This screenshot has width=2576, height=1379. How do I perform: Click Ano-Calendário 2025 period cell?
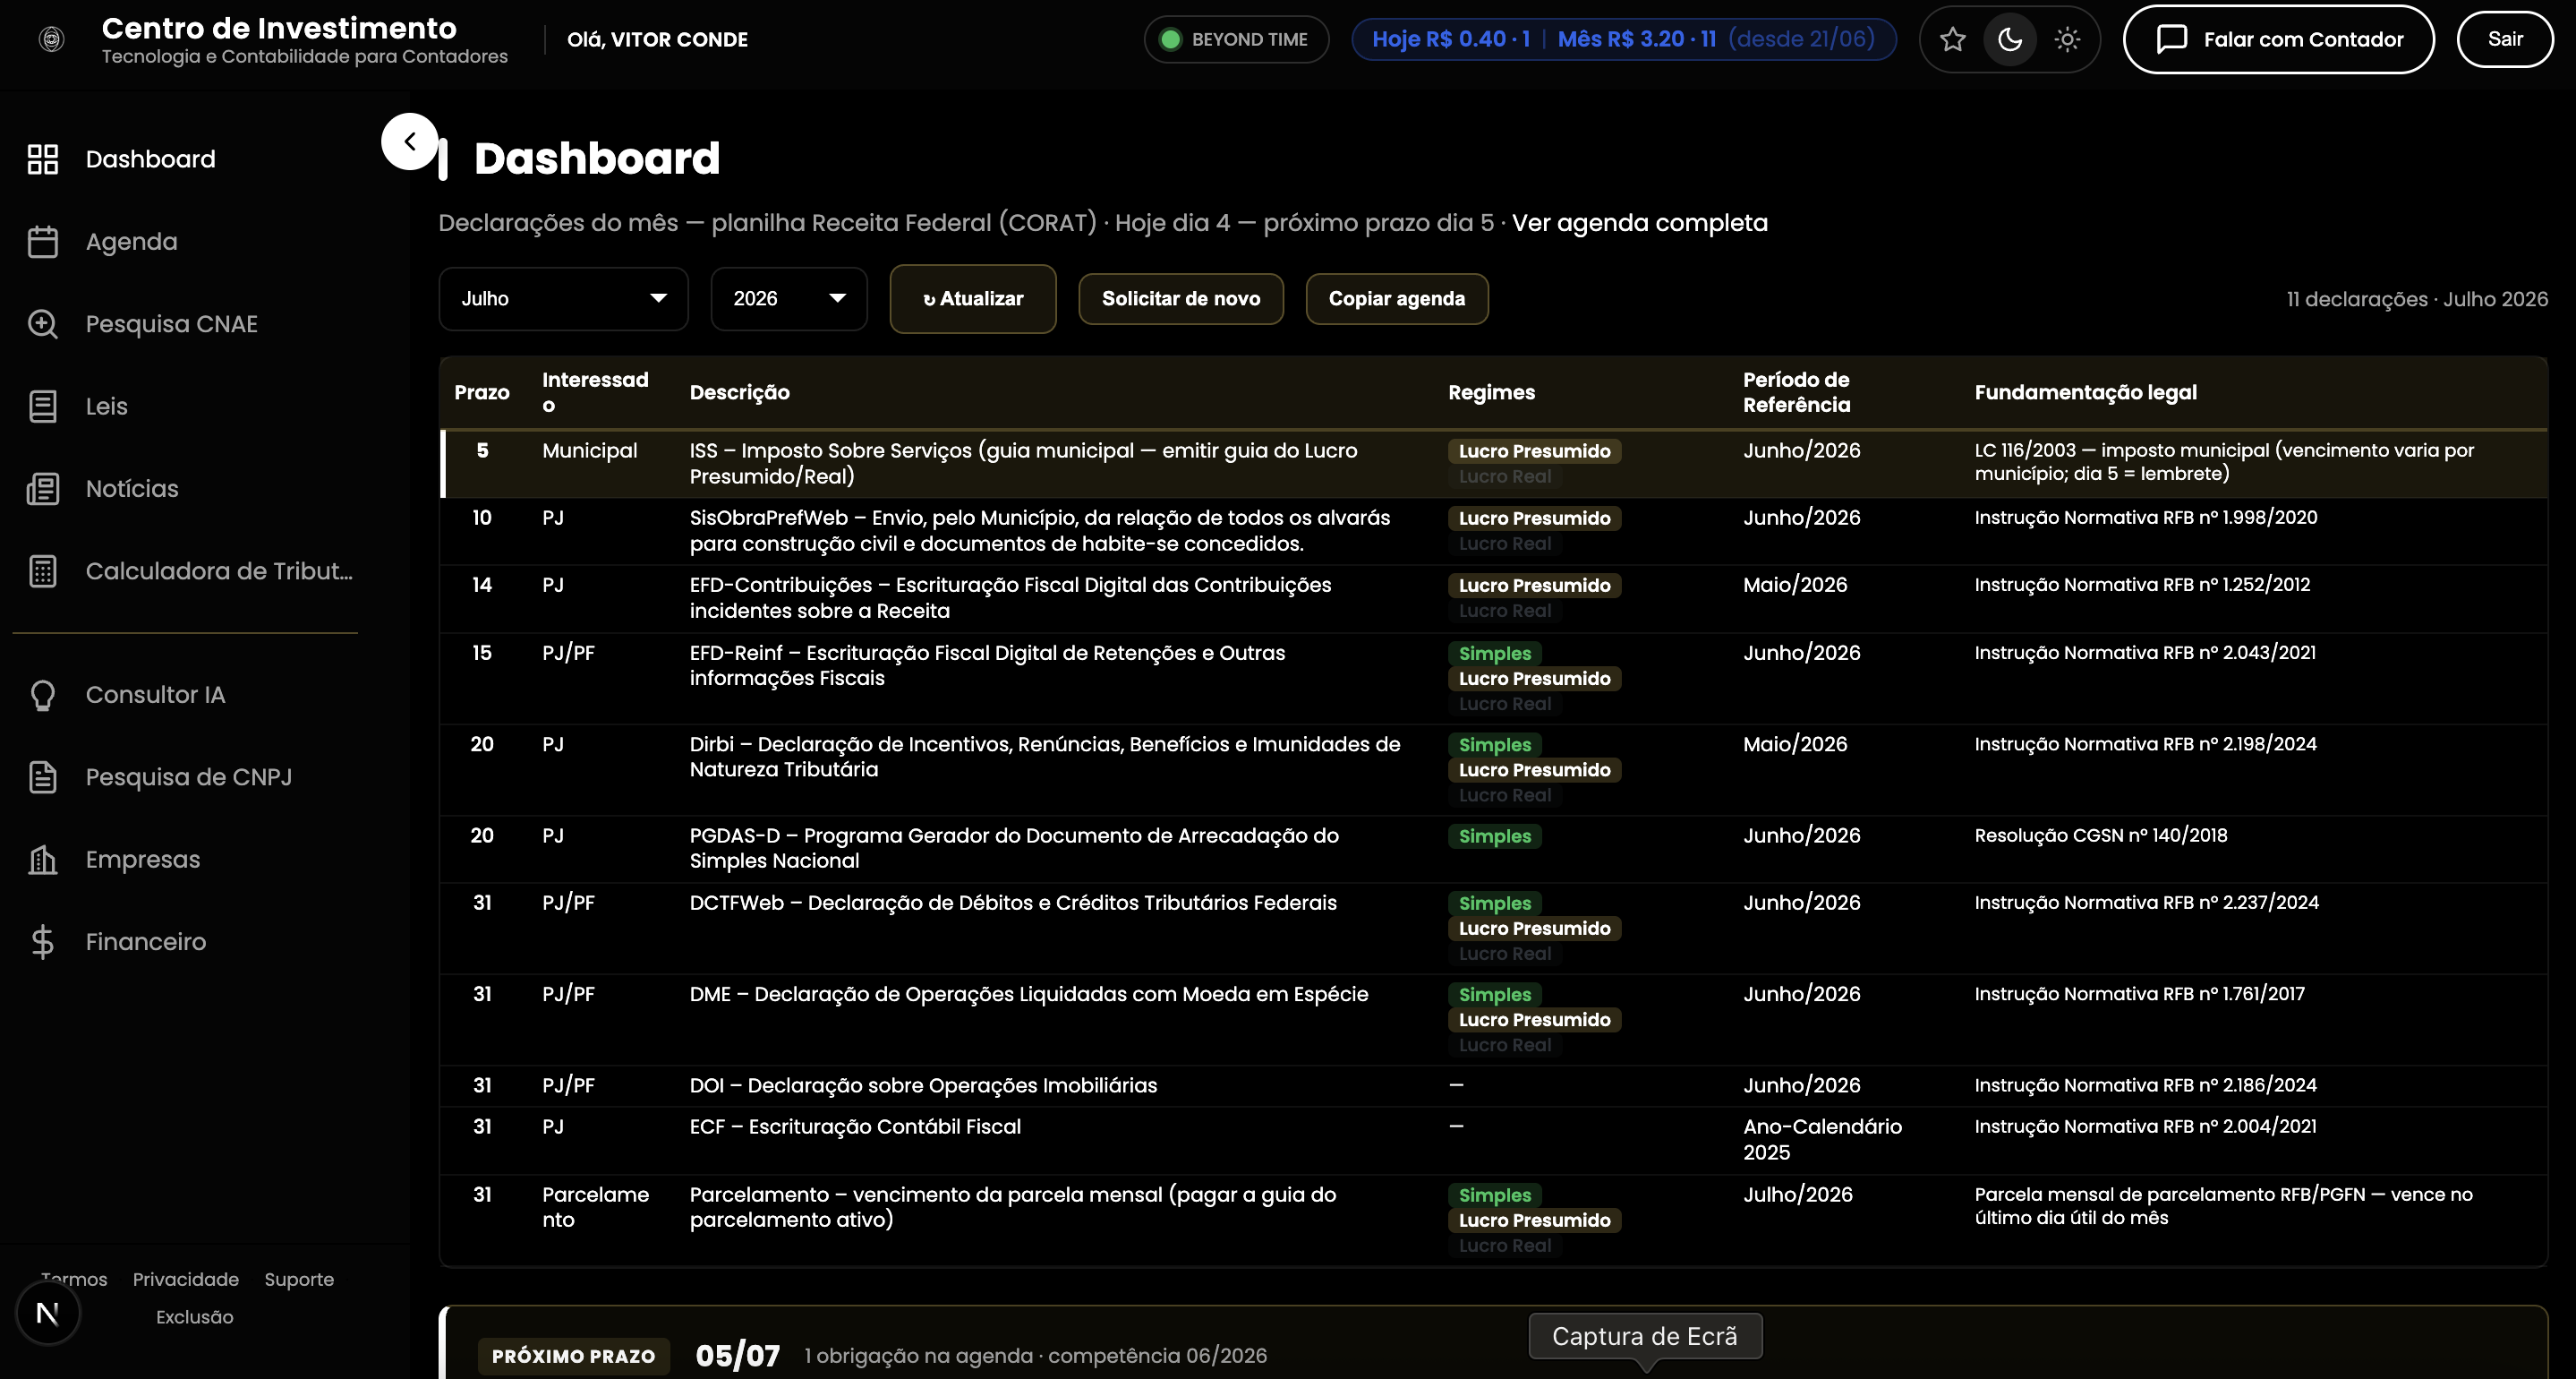pos(1822,1140)
